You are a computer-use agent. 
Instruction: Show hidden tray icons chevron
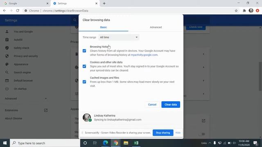[x=210, y=143]
